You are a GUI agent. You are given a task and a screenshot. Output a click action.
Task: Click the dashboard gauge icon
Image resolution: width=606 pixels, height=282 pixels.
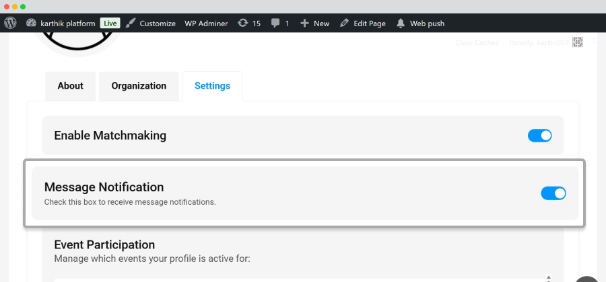pos(31,23)
